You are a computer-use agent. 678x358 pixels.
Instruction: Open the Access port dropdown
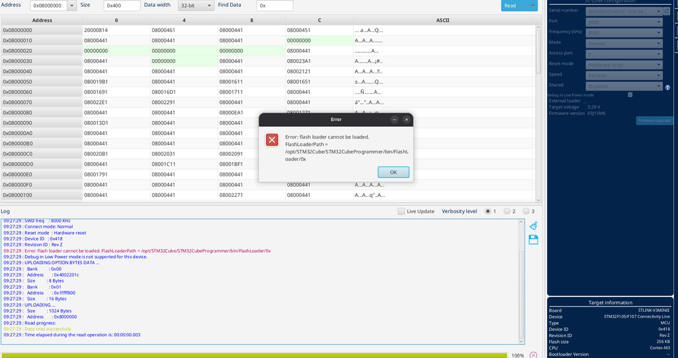coord(624,54)
